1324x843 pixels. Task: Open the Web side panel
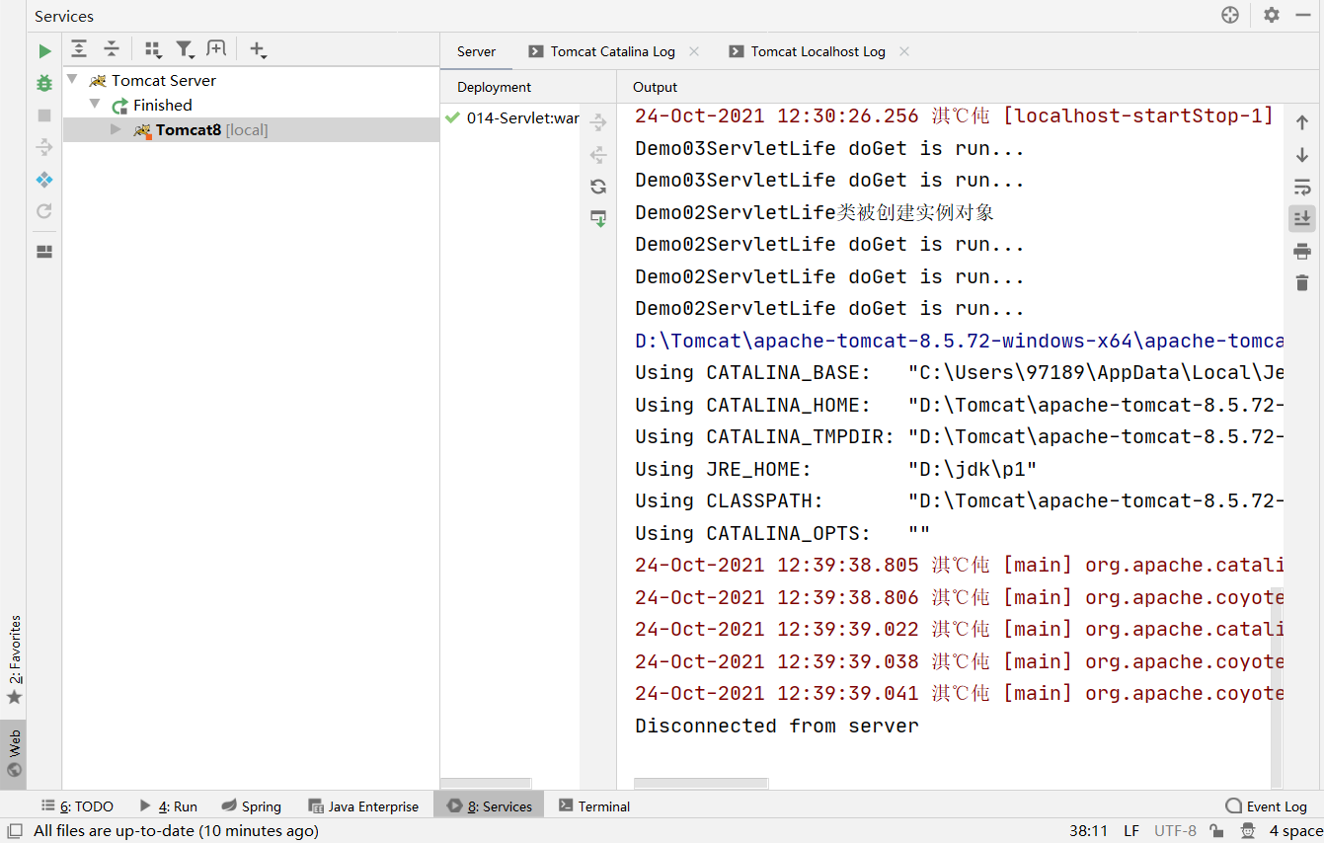click(x=14, y=754)
